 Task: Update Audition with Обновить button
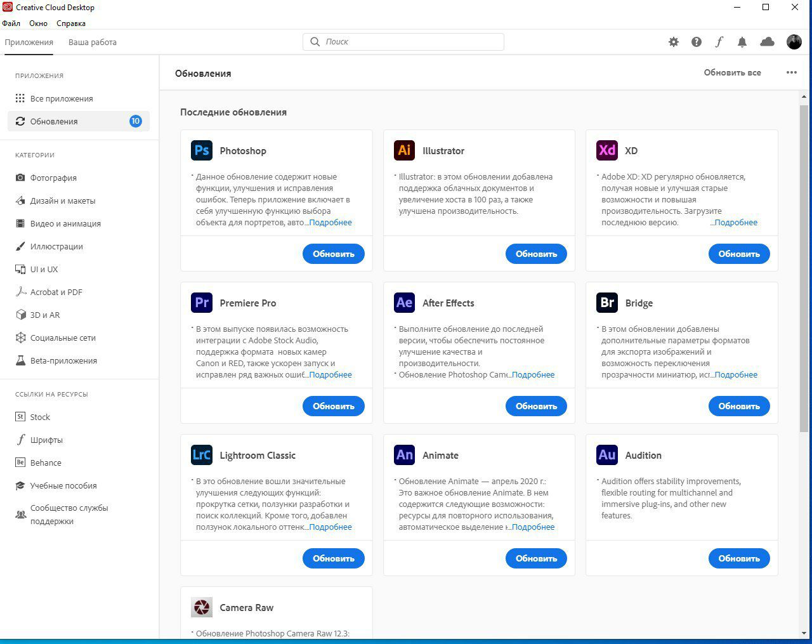tap(739, 558)
